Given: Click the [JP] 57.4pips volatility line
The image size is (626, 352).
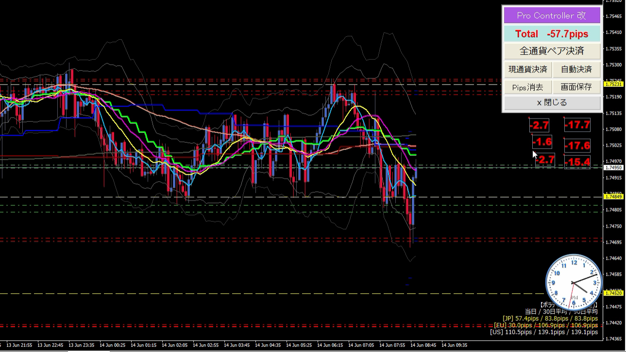Looking at the screenshot, I should point(550,318).
